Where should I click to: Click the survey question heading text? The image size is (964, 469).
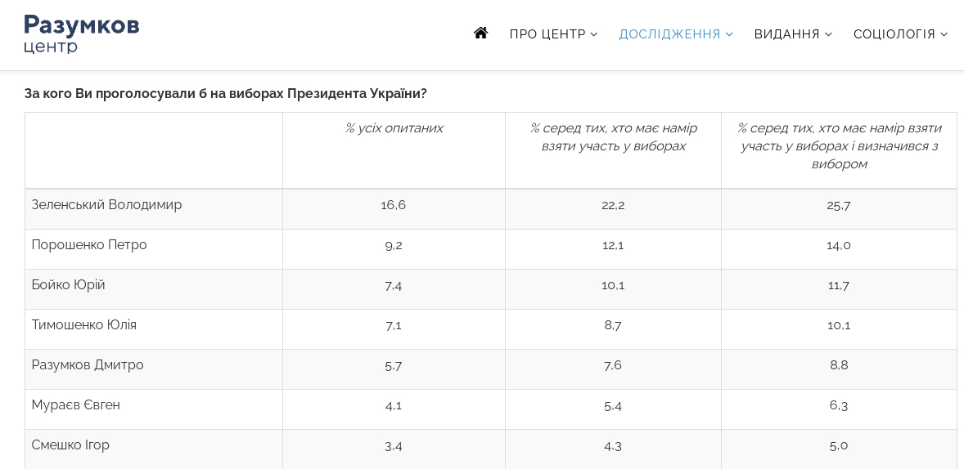click(x=226, y=94)
